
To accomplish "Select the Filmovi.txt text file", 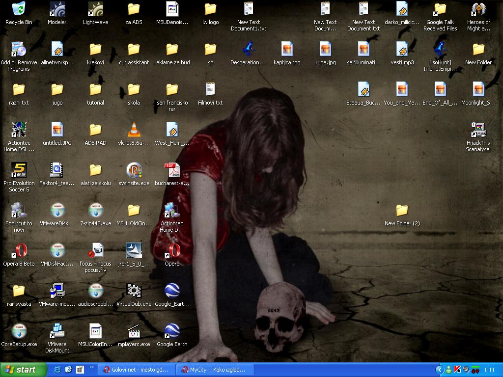I will (x=210, y=89).
